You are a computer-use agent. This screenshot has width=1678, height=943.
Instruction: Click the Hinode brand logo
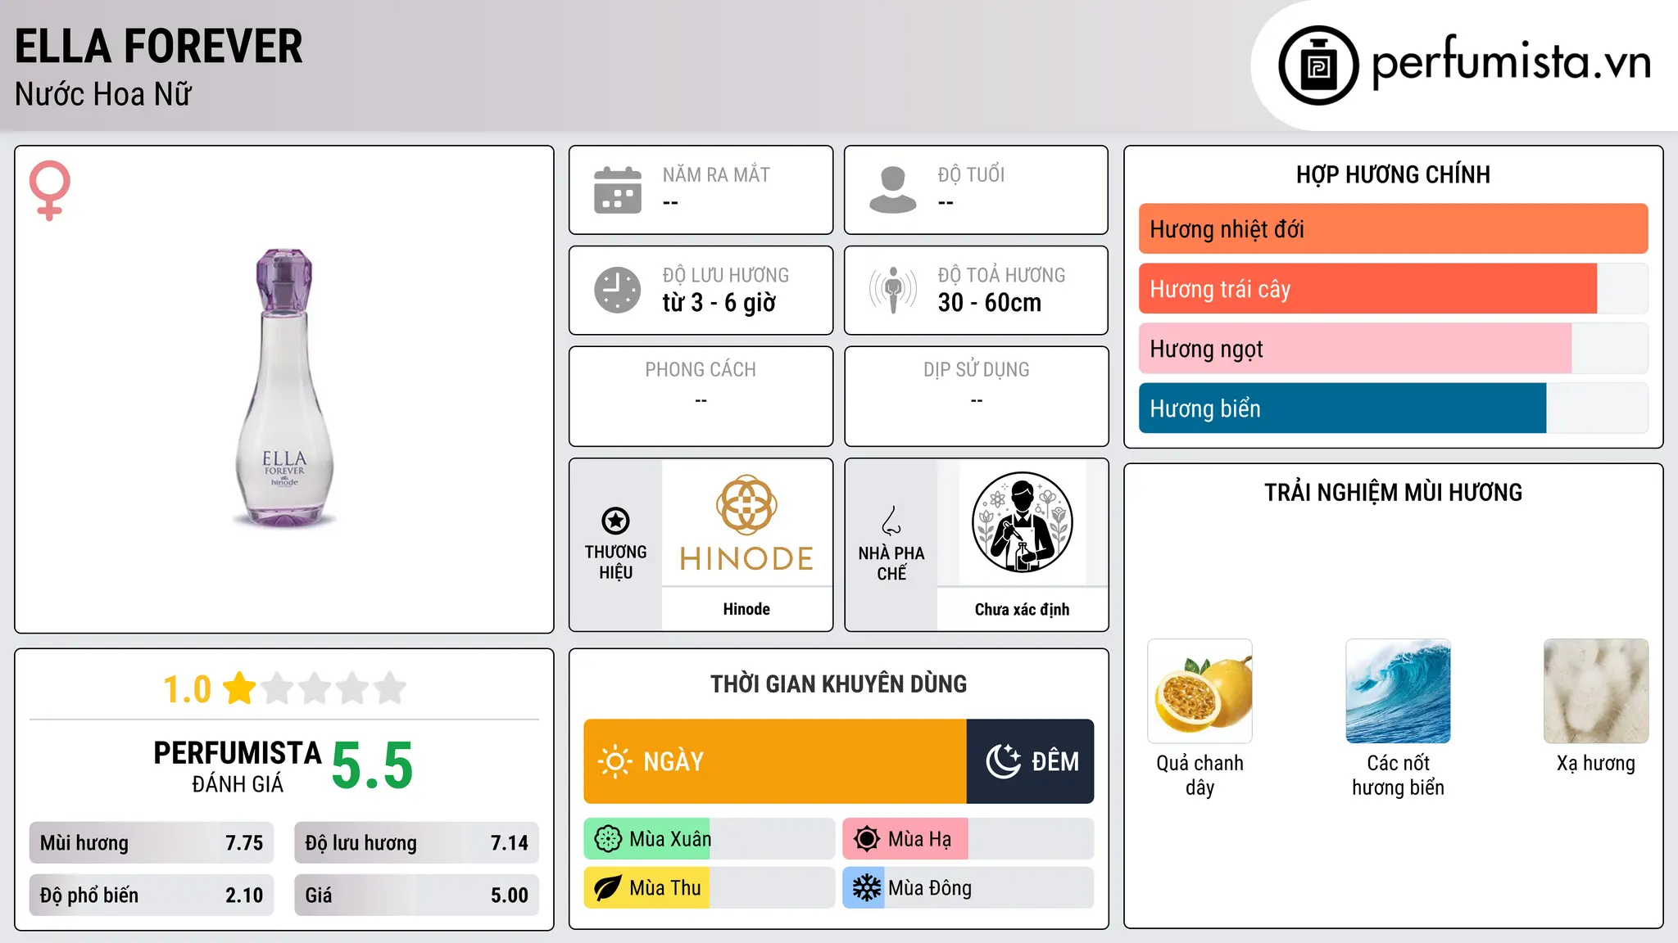pos(746,522)
